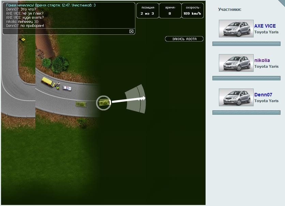Click the позиция position indicator panel
Viewport: 285px width, 206px height.
[x=147, y=11]
